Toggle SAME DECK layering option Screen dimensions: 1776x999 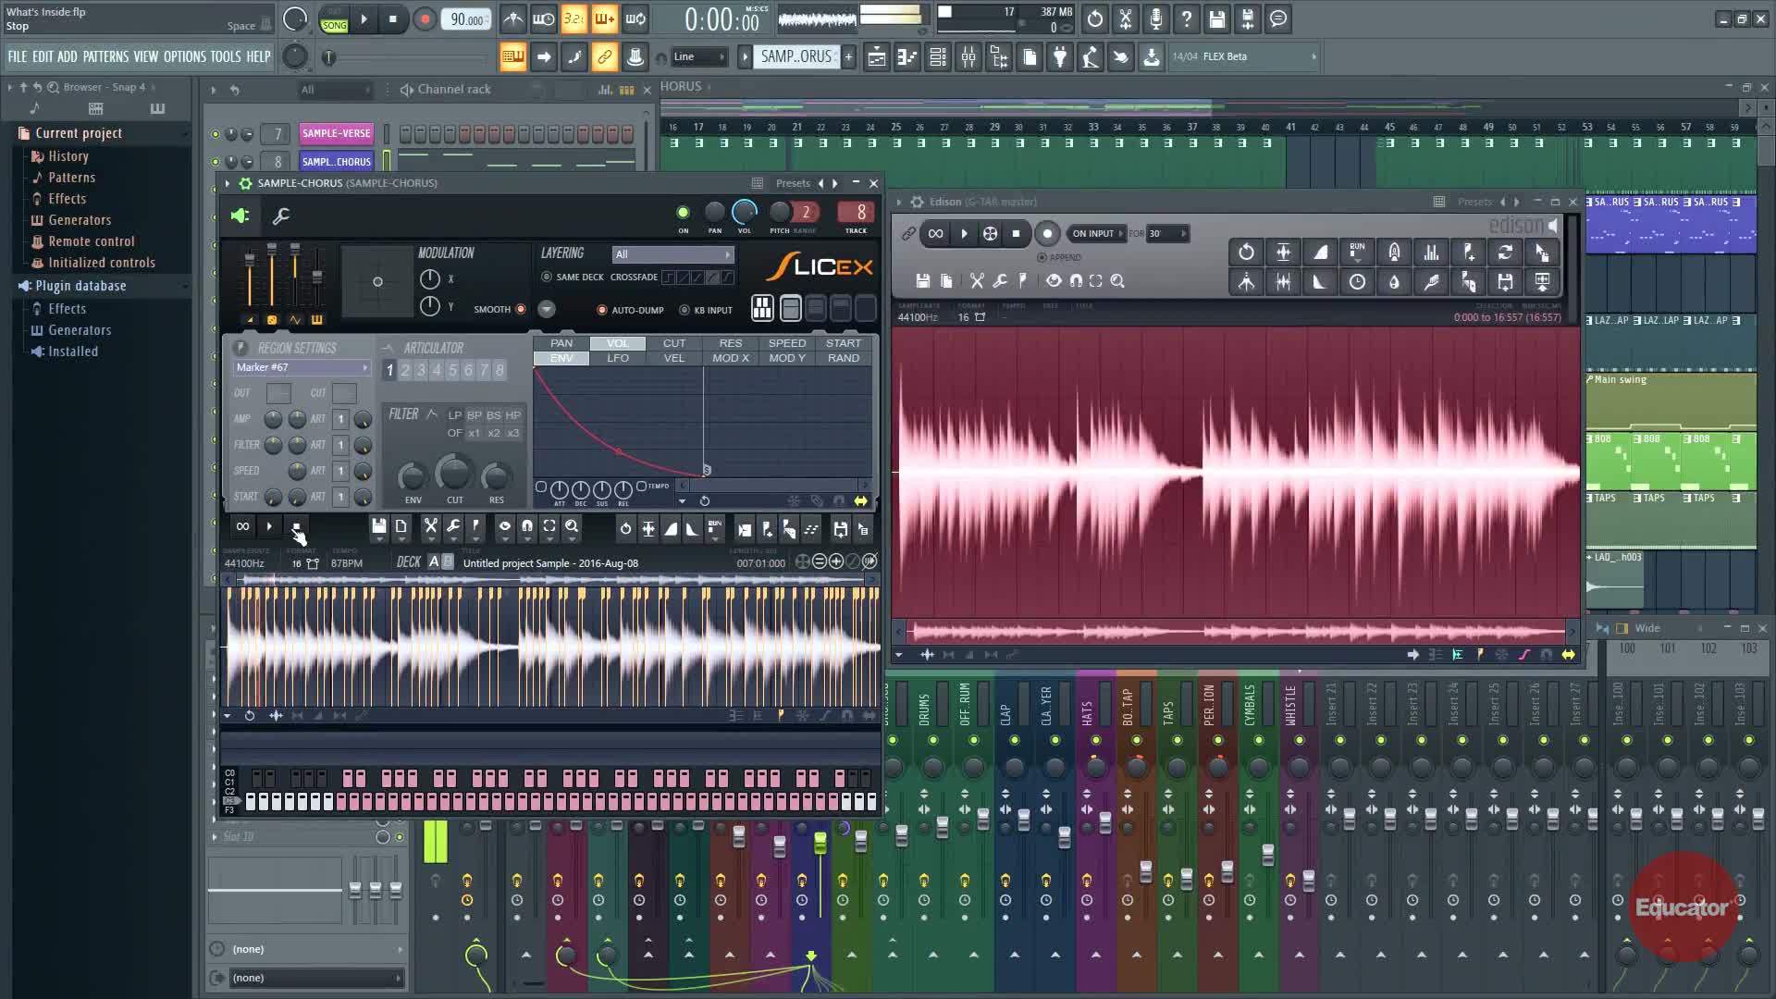click(x=547, y=277)
